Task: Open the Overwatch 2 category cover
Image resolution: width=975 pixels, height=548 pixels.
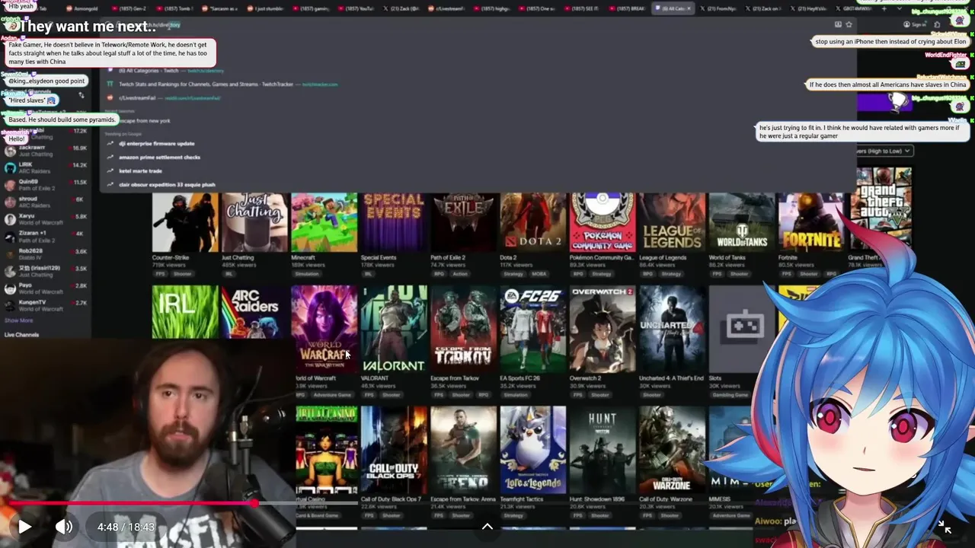Action: tap(603, 329)
